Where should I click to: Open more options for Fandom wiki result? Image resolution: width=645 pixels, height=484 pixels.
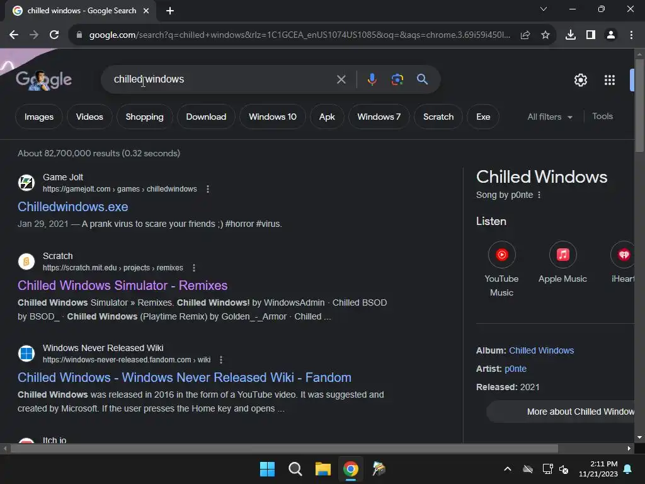pos(221,360)
